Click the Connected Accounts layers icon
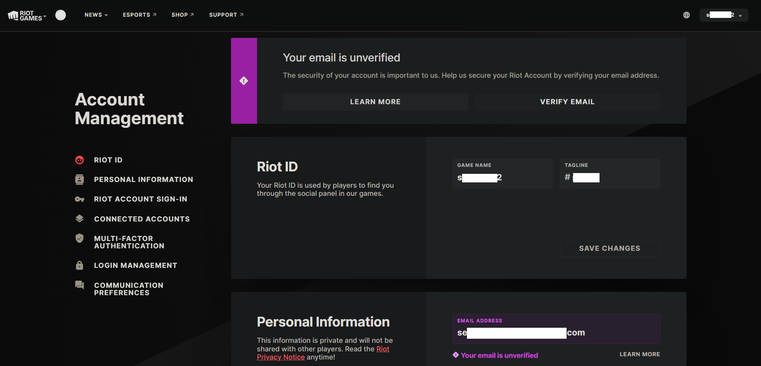Screen dimensions: 761x366 80,219
